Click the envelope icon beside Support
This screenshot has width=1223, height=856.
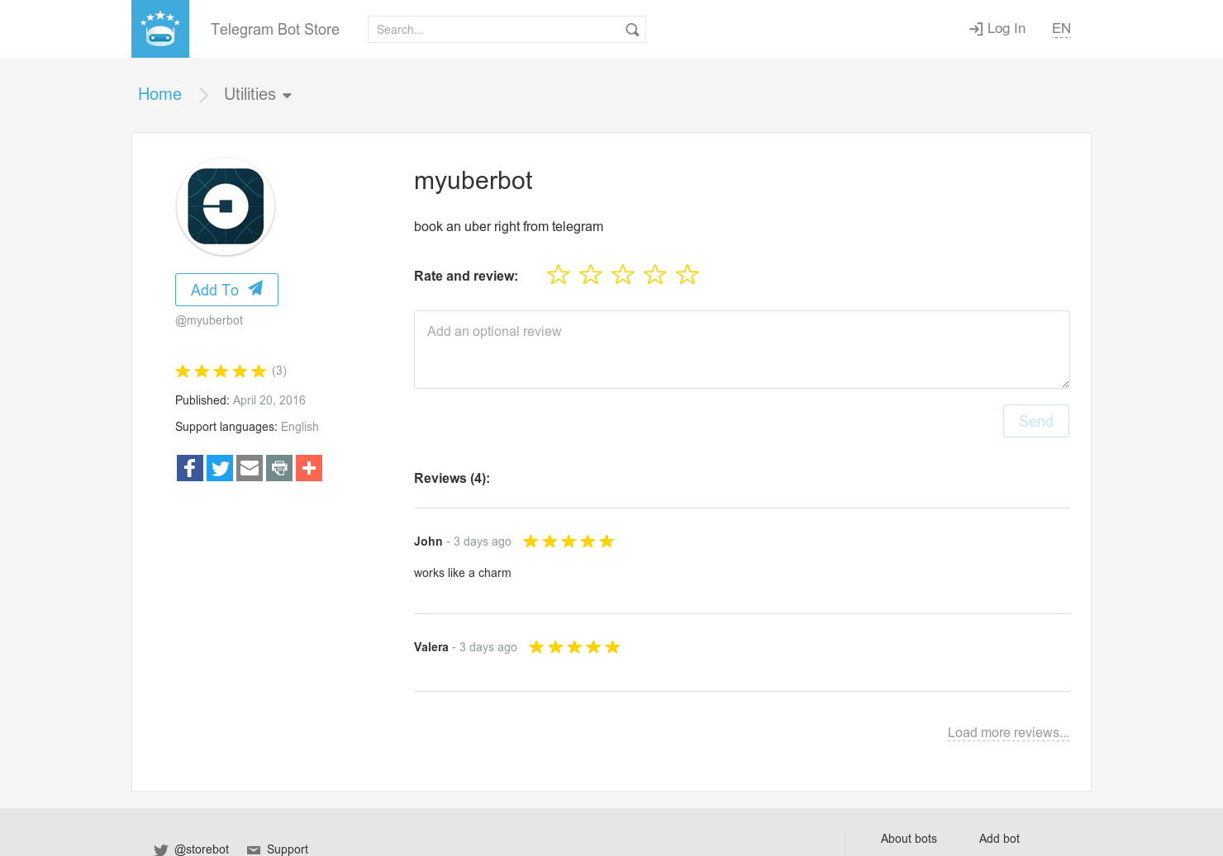tap(254, 850)
